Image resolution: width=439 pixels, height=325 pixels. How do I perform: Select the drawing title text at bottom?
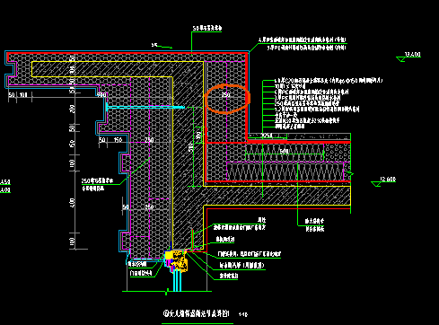tap(197, 313)
